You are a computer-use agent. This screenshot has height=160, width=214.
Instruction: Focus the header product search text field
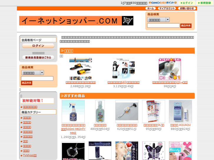point(163,26)
